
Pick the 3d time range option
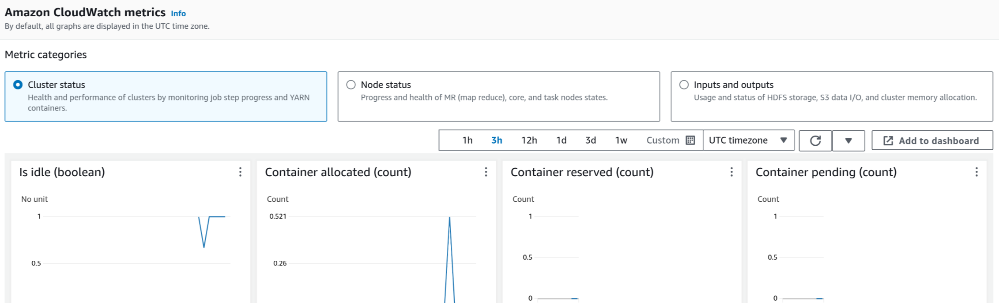(590, 140)
